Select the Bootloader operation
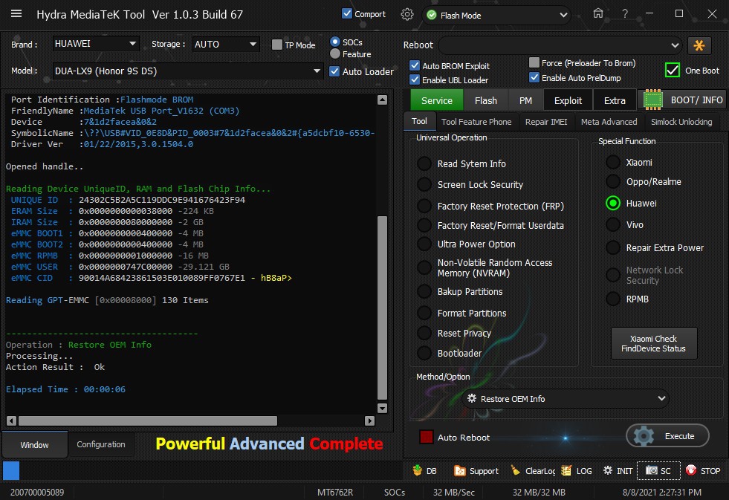The height and width of the screenshot is (500, 729). (x=424, y=353)
